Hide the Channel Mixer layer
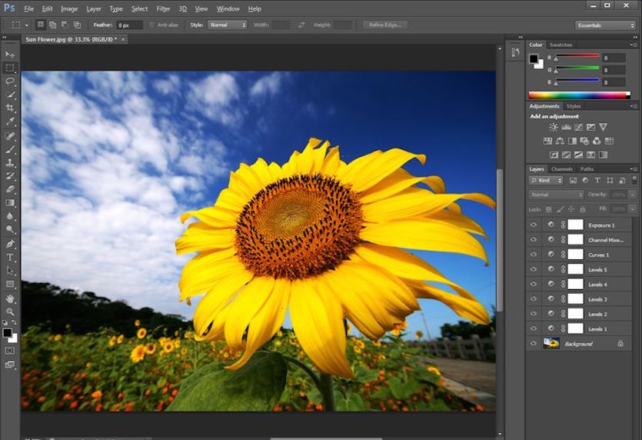Screen dimensions: 642x440 (533, 240)
